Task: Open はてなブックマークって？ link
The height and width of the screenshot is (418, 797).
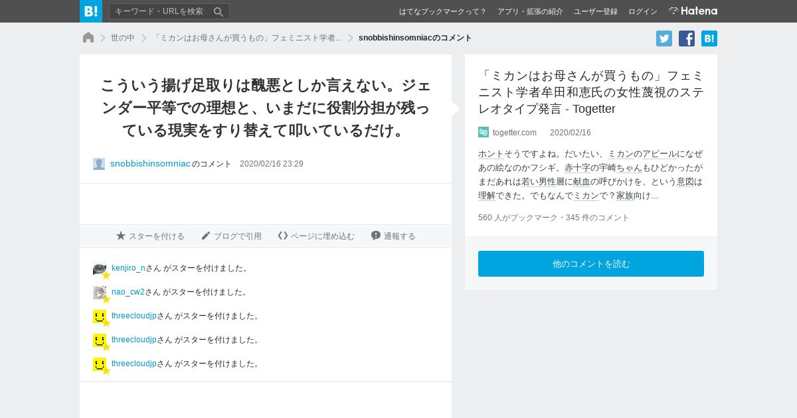Action: pos(442,11)
